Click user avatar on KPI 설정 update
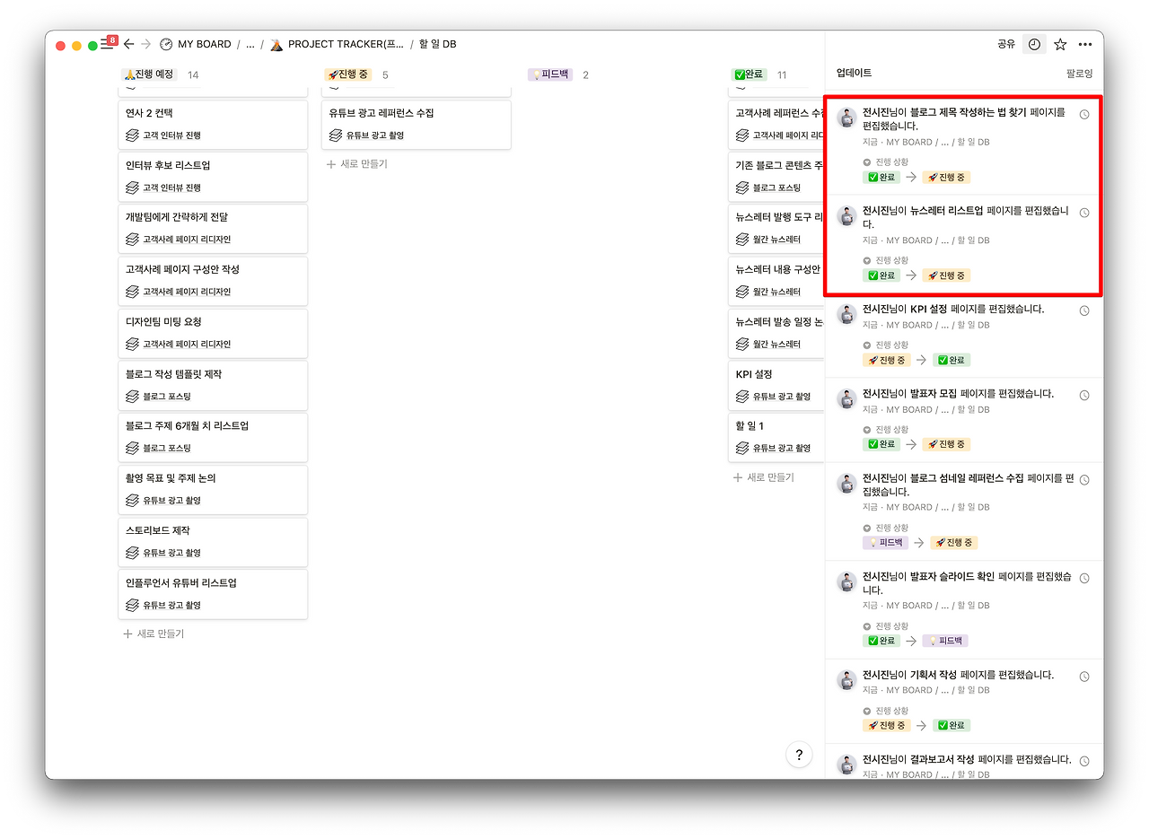This screenshot has width=1149, height=839. pyautogui.click(x=846, y=314)
